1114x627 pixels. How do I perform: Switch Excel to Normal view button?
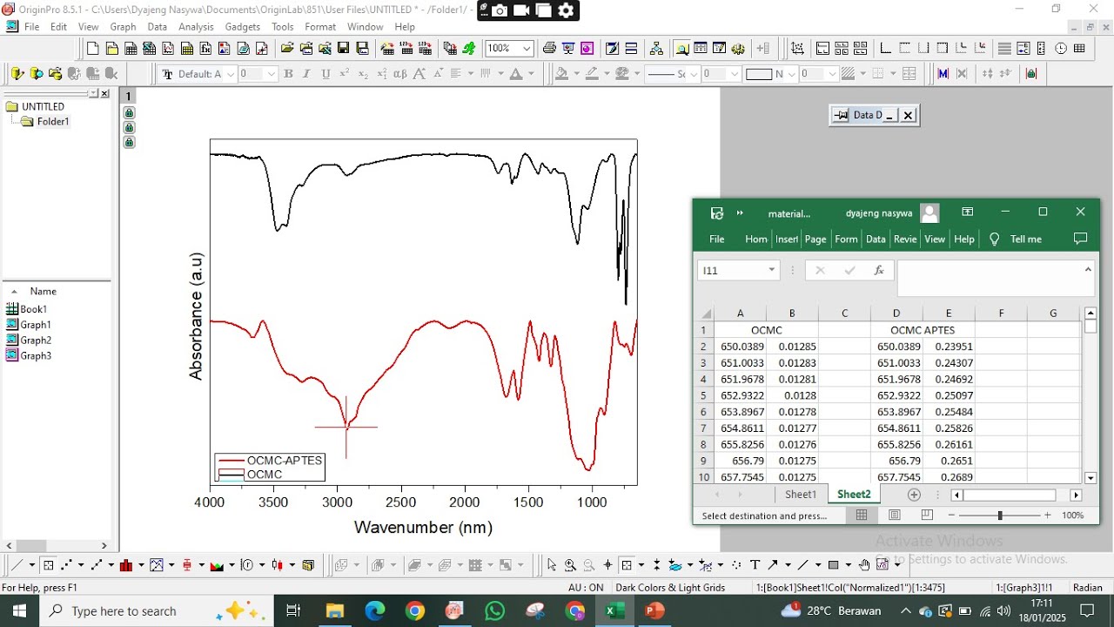pyautogui.click(x=862, y=516)
